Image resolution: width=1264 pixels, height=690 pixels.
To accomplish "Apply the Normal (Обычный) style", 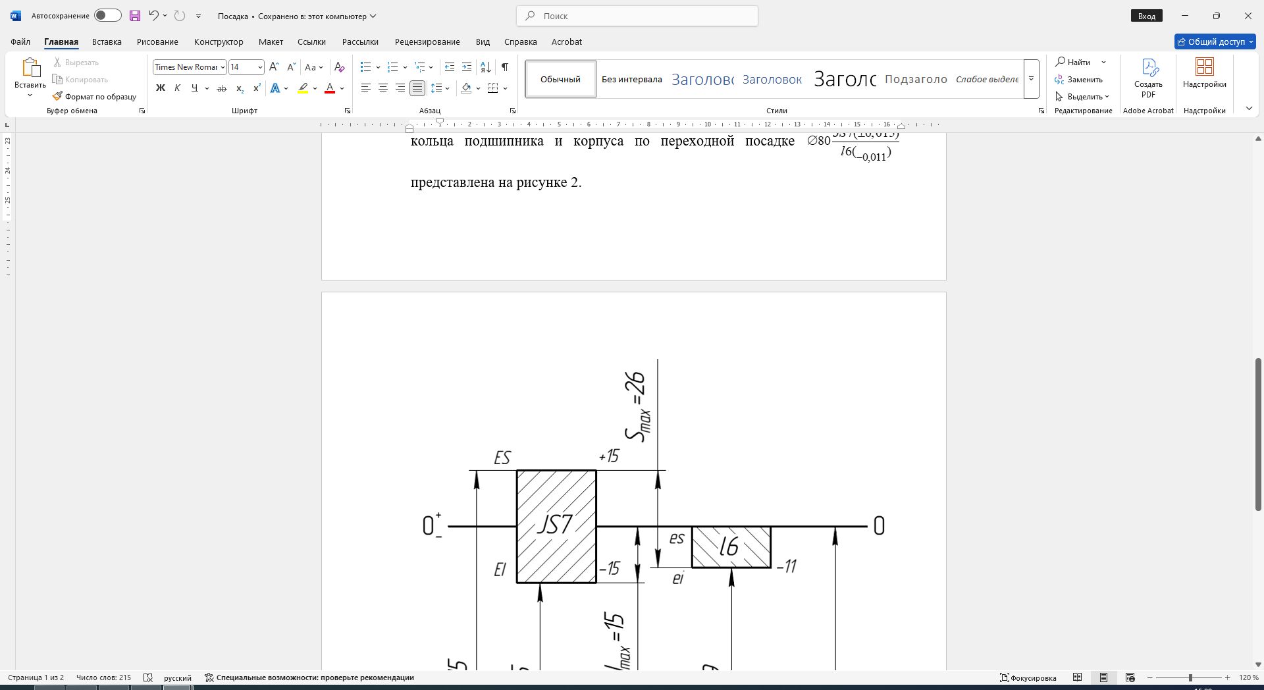I will (x=561, y=79).
